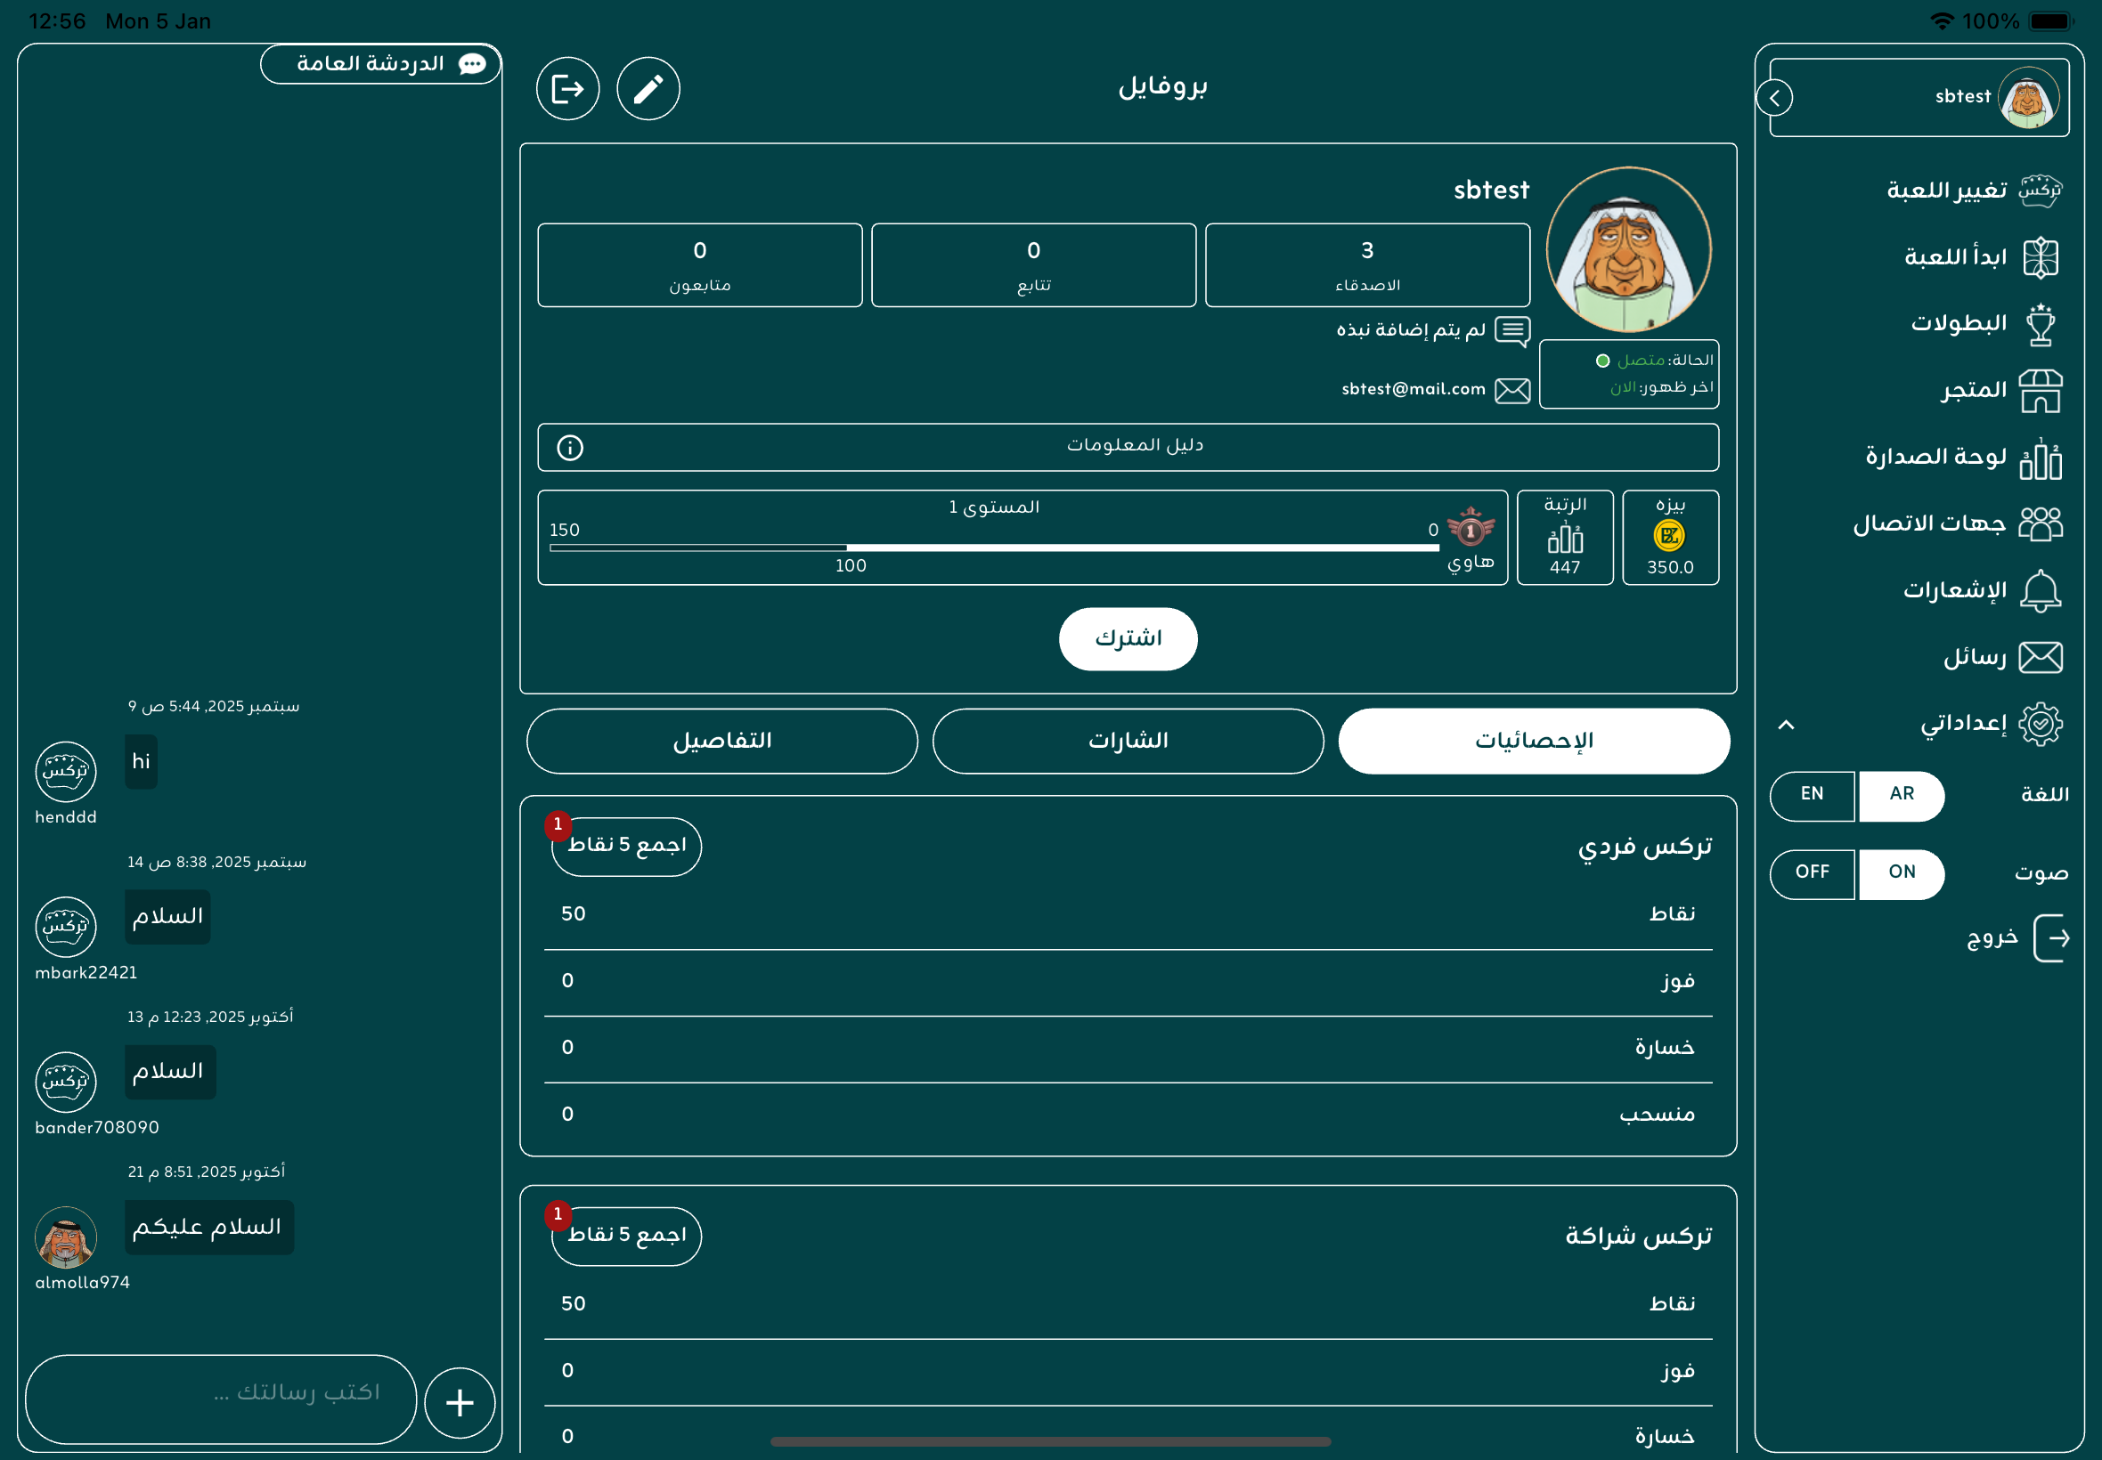The height and width of the screenshot is (1460, 2102).
Task: Open the contacts (جهات الاتصال) icon
Action: [x=2040, y=524]
